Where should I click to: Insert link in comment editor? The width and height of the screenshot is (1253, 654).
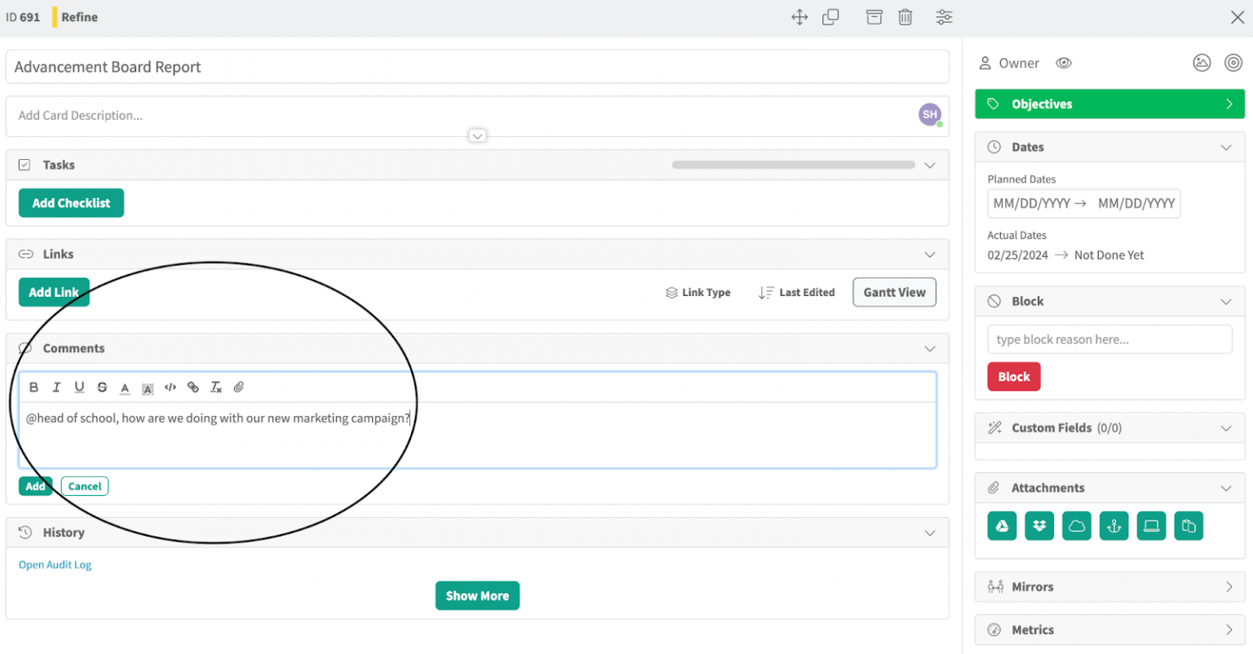click(x=193, y=387)
